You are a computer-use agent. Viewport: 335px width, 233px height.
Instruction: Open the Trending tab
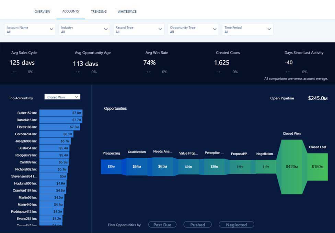pyautogui.click(x=99, y=12)
